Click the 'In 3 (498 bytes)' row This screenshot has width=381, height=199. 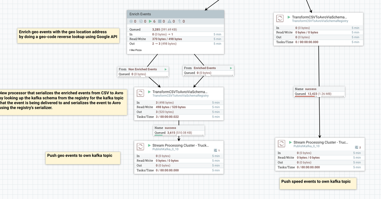point(178,102)
